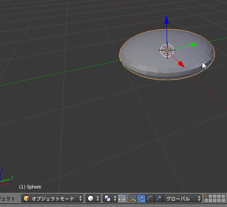Open the グローバル transform orientation dropdown
227x207 pixels.
(x=183, y=198)
